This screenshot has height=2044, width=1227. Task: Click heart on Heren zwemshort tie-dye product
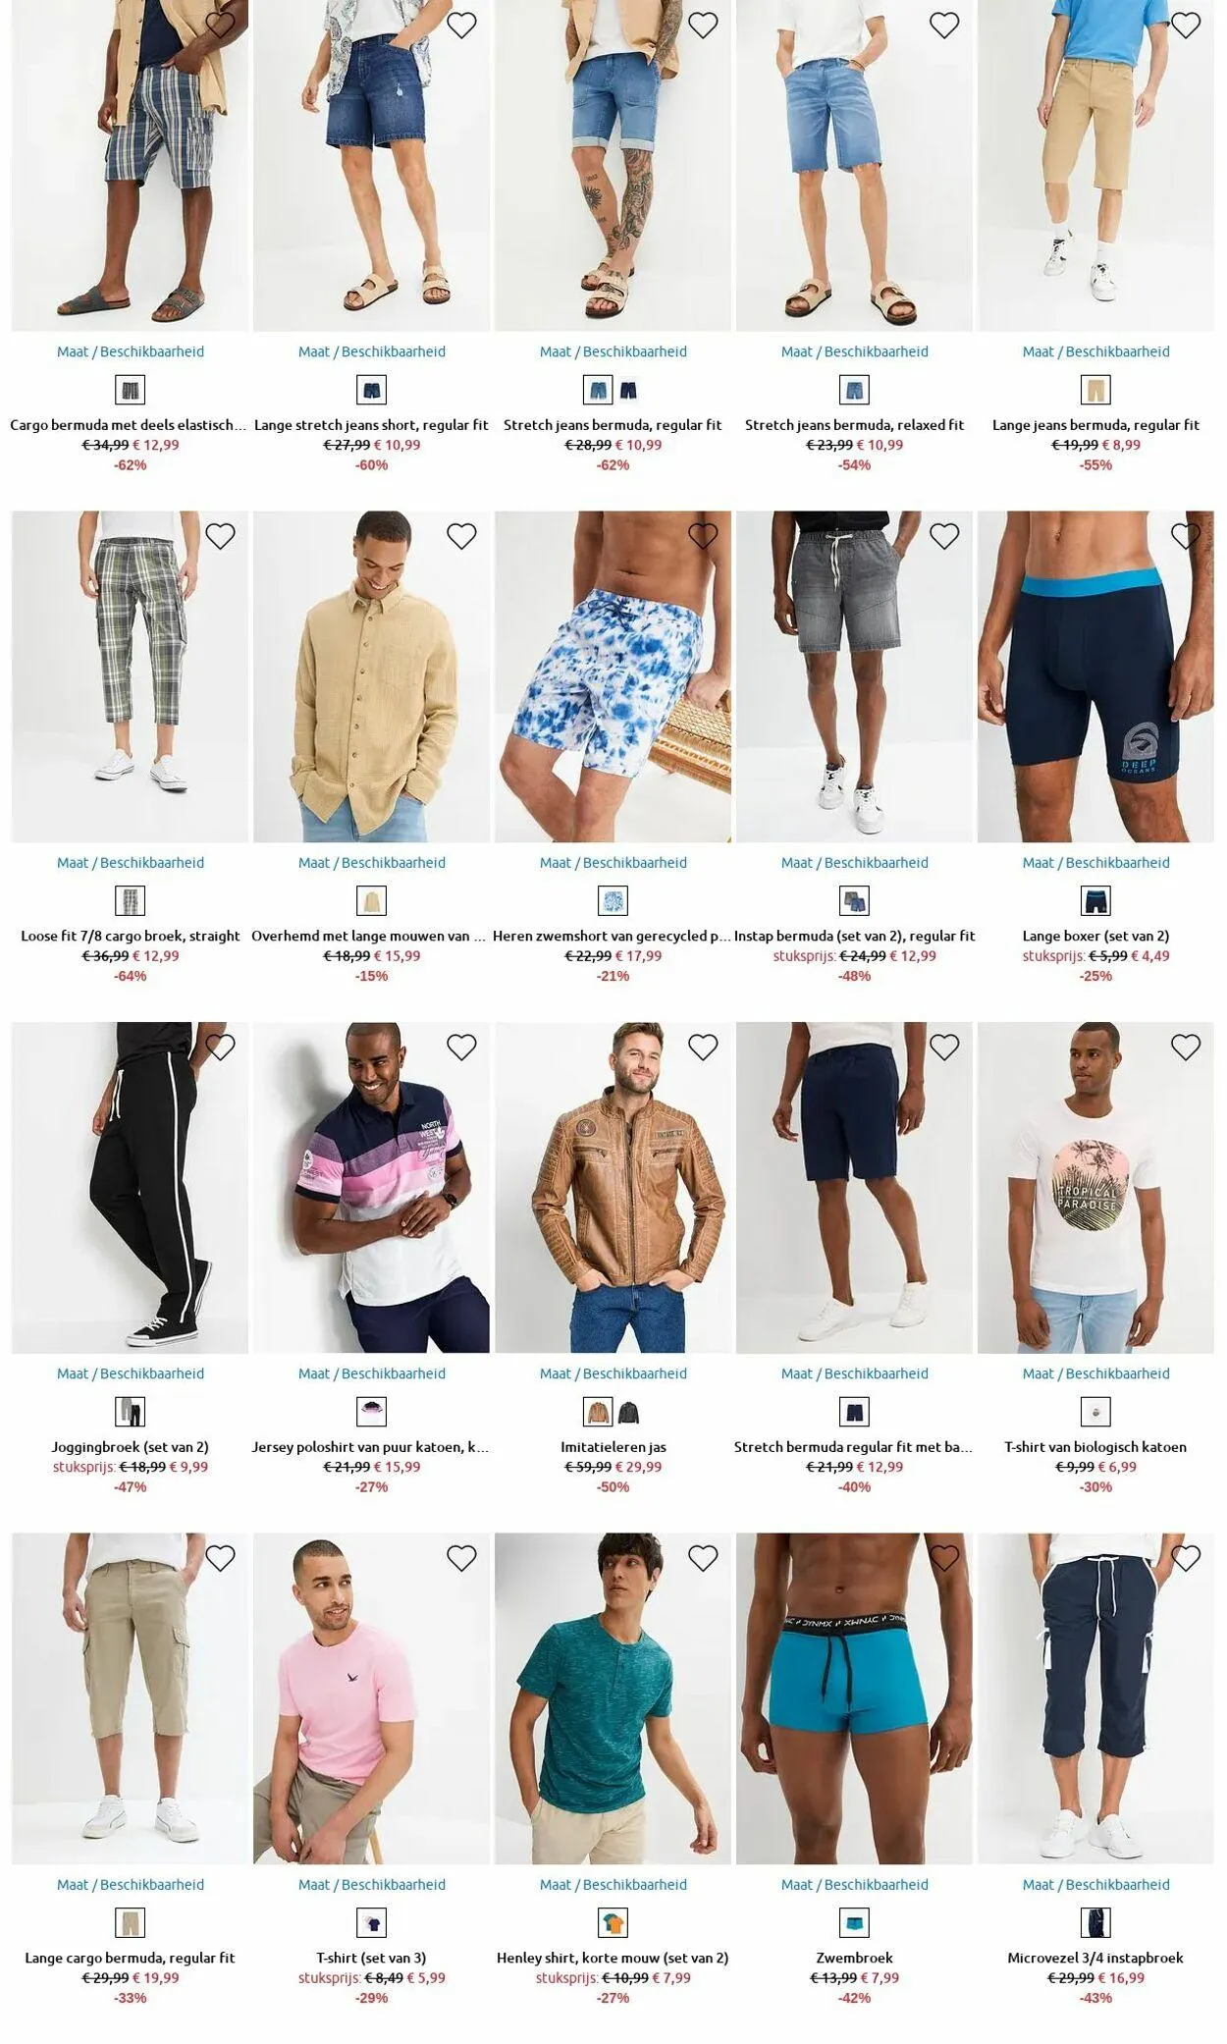tap(703, 536)
